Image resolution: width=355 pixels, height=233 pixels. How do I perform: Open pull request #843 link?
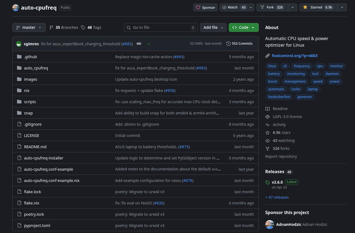click(x=178, y=57)
